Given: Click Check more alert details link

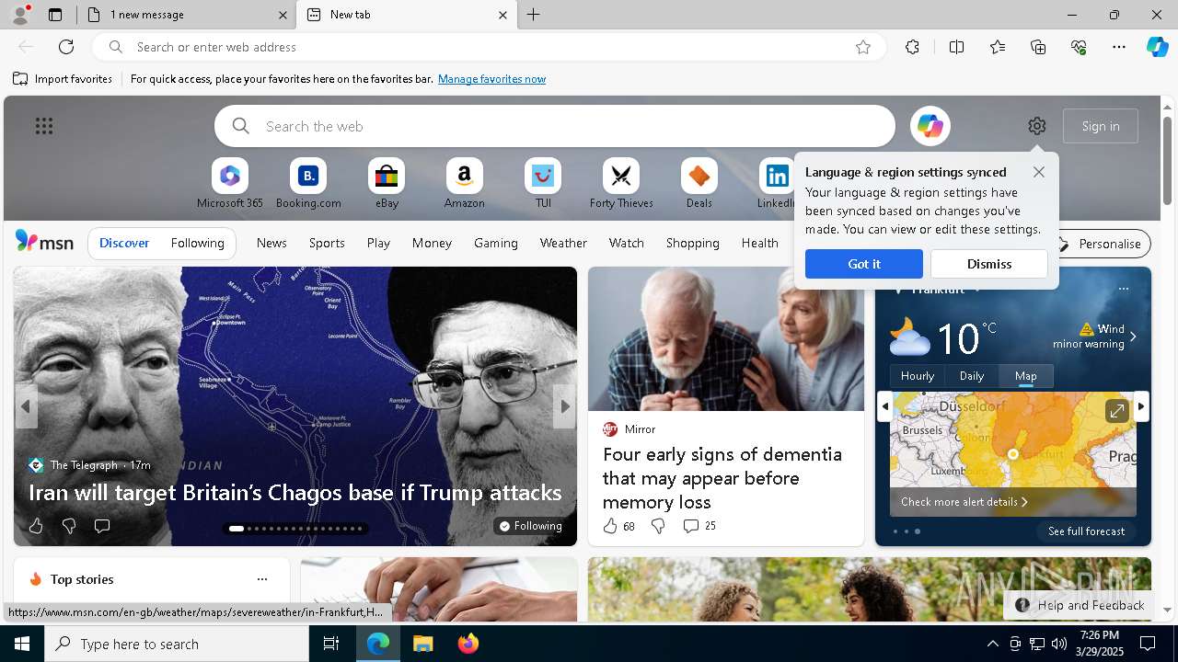Looking at the screenshot, I should click(964, 502).
